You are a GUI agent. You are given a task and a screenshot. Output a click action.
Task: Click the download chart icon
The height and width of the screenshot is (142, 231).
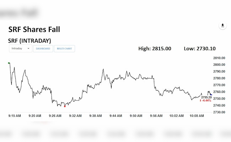[222, 26]
